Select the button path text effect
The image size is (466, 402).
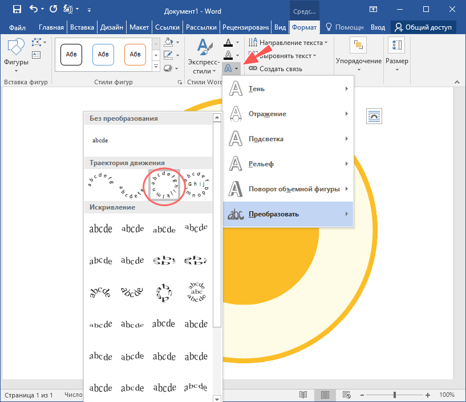pyautogui.click(x=196, y=186)
